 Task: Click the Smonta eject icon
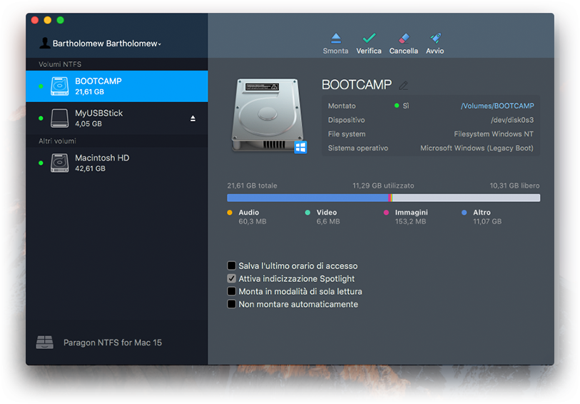pyautogui.click(x=336, y=38)
